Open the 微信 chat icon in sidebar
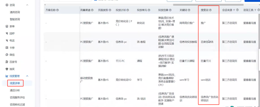The width and height of the screenshot is (260, 107). tap(7, 55)
